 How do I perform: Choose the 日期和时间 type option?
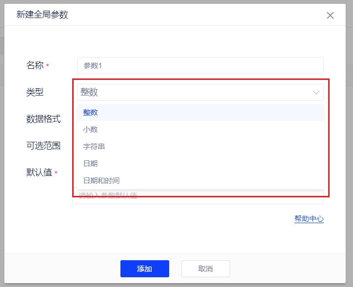pyautogui.click(x=101, y=180)
